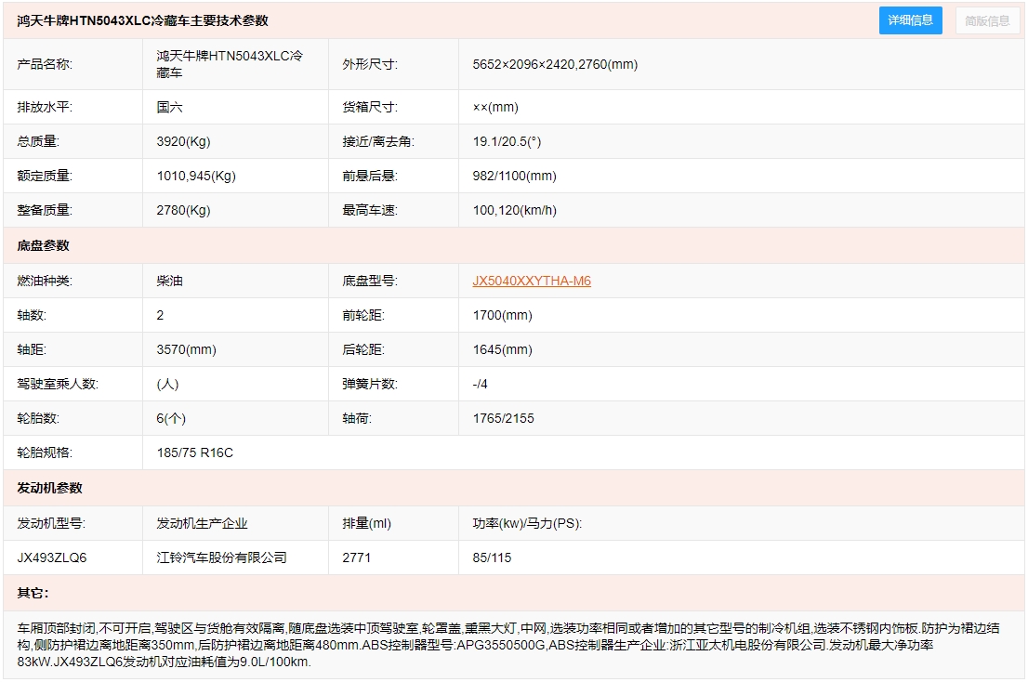The height and width of the screenshot is (682, 1028).
Task: Click the 总质量 label
Action: (38, 141)
